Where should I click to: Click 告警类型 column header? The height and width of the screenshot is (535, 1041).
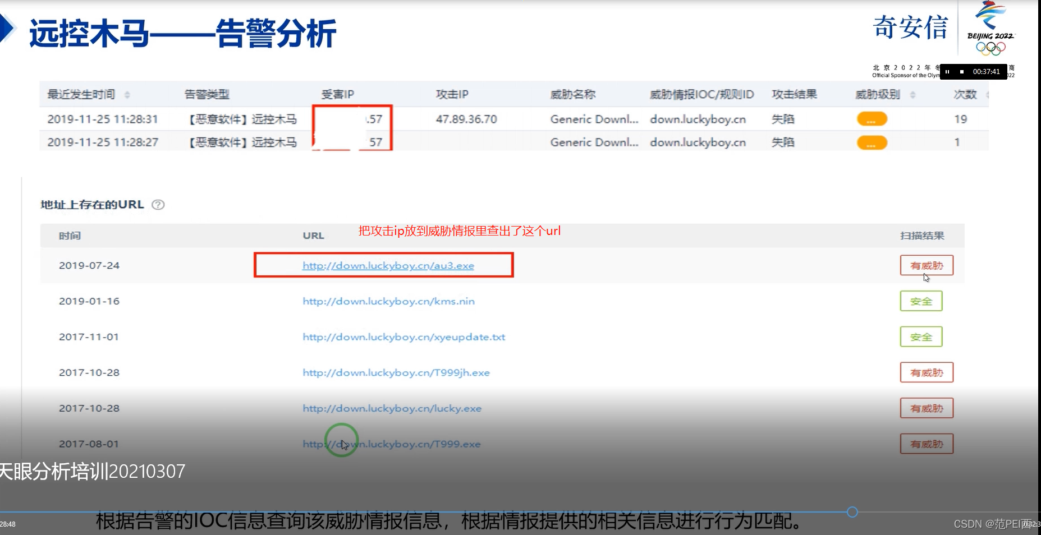pyautogui.click(x=207, y=94)
